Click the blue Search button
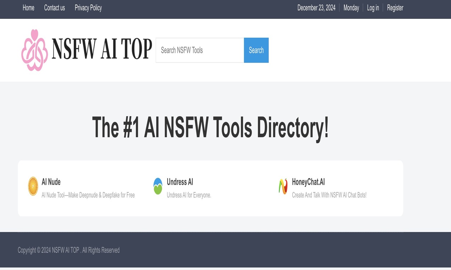The image size is (451, 270). pyautogui.click(x=256, y=50)
